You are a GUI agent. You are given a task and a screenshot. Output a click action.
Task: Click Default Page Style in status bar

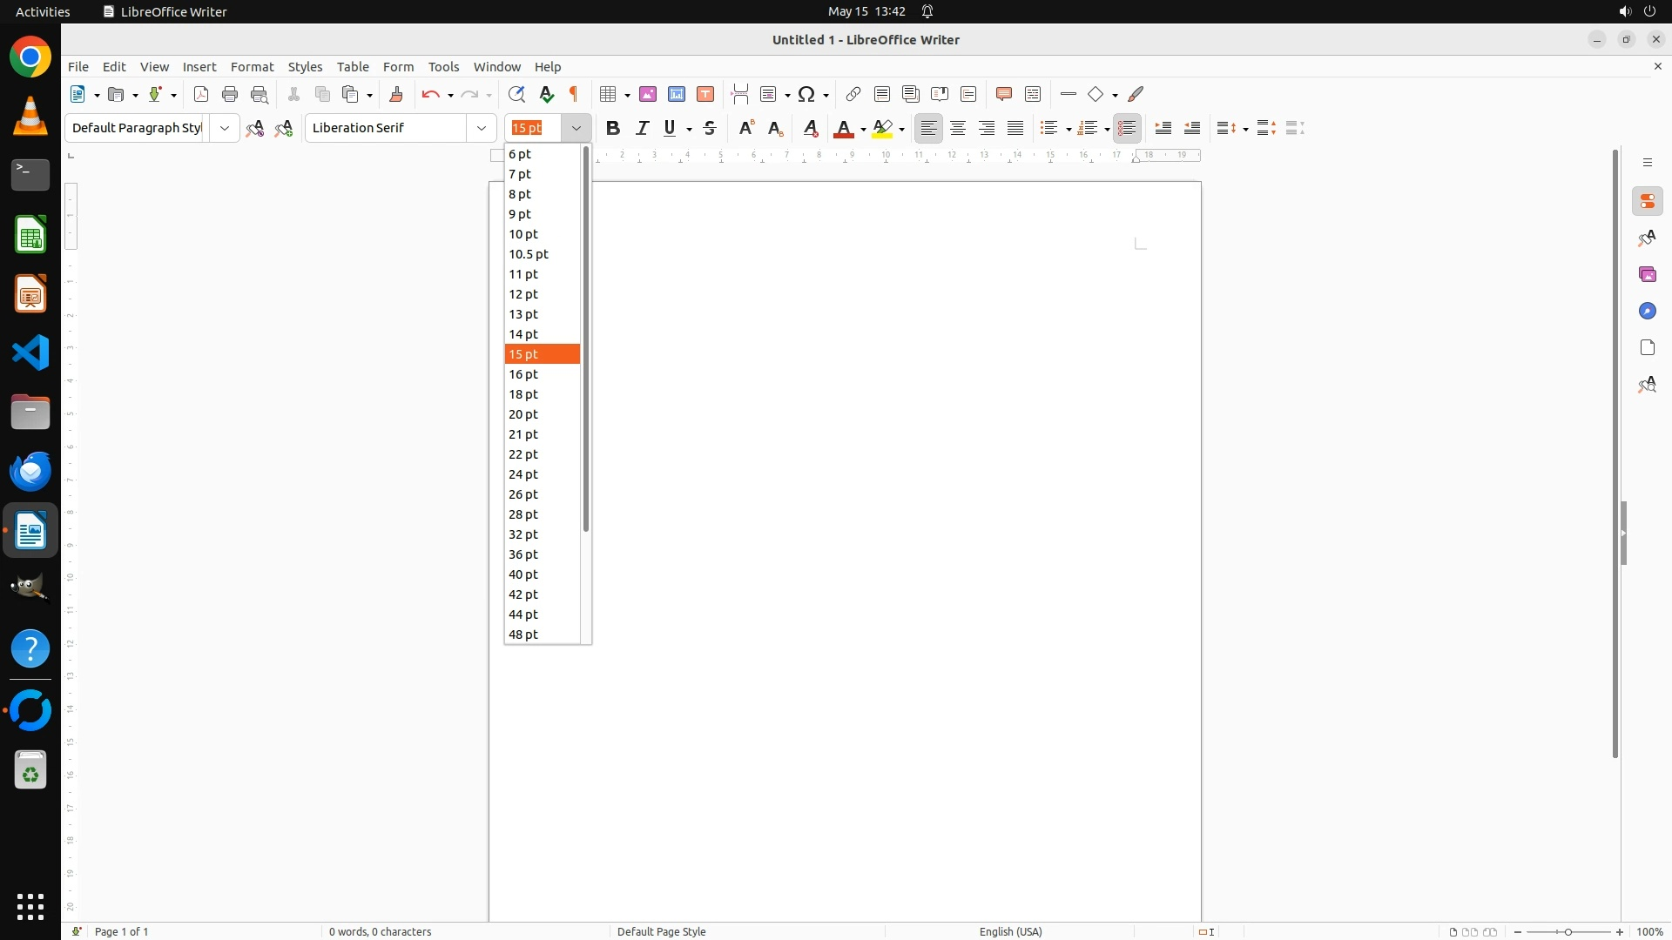661,931
